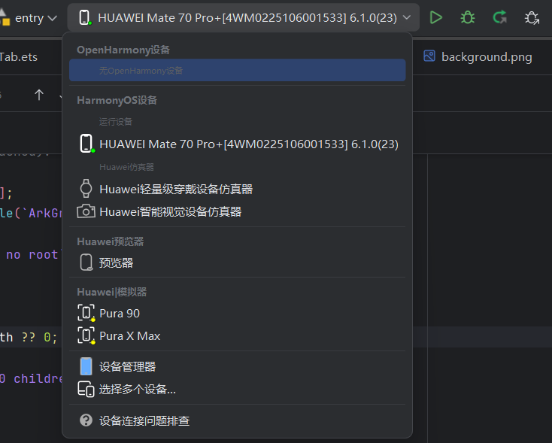Click the up arrow navigation icon
Screen dimensions: 552x443
(38, 95)
